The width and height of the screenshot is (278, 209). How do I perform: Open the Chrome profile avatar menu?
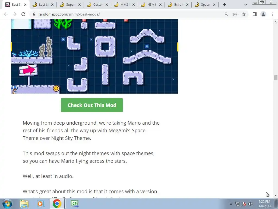pyautogui.click(x=263, y=14)
